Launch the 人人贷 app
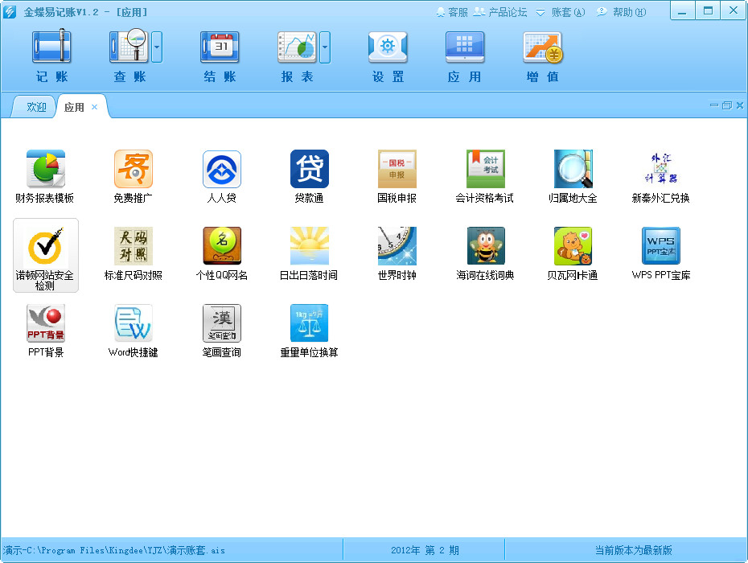 point(221,176)
